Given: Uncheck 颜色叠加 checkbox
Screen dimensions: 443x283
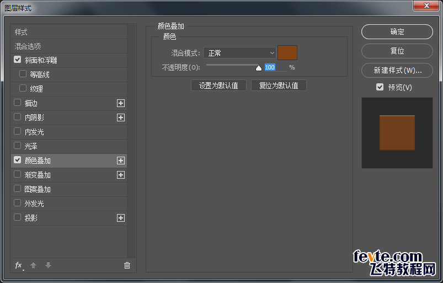Looking at the screenshot, I should (x=17, y=160).
